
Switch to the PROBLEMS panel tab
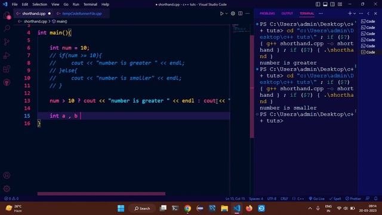point(267,14)
